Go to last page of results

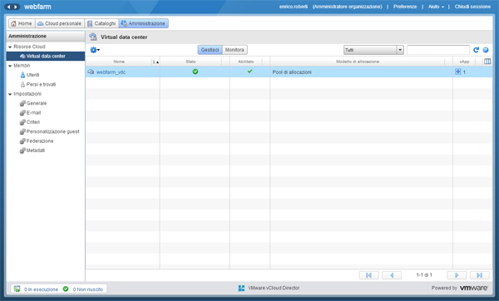(x=480, y=275)
